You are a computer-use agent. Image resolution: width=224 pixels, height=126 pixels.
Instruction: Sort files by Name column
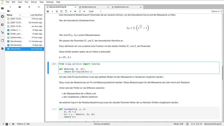pos(14,15)
